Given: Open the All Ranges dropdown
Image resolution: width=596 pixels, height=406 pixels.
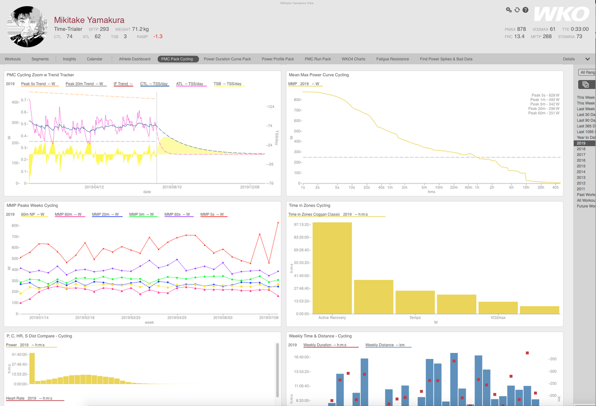Looking at the screenshot, I should click(x=587, y=72).
